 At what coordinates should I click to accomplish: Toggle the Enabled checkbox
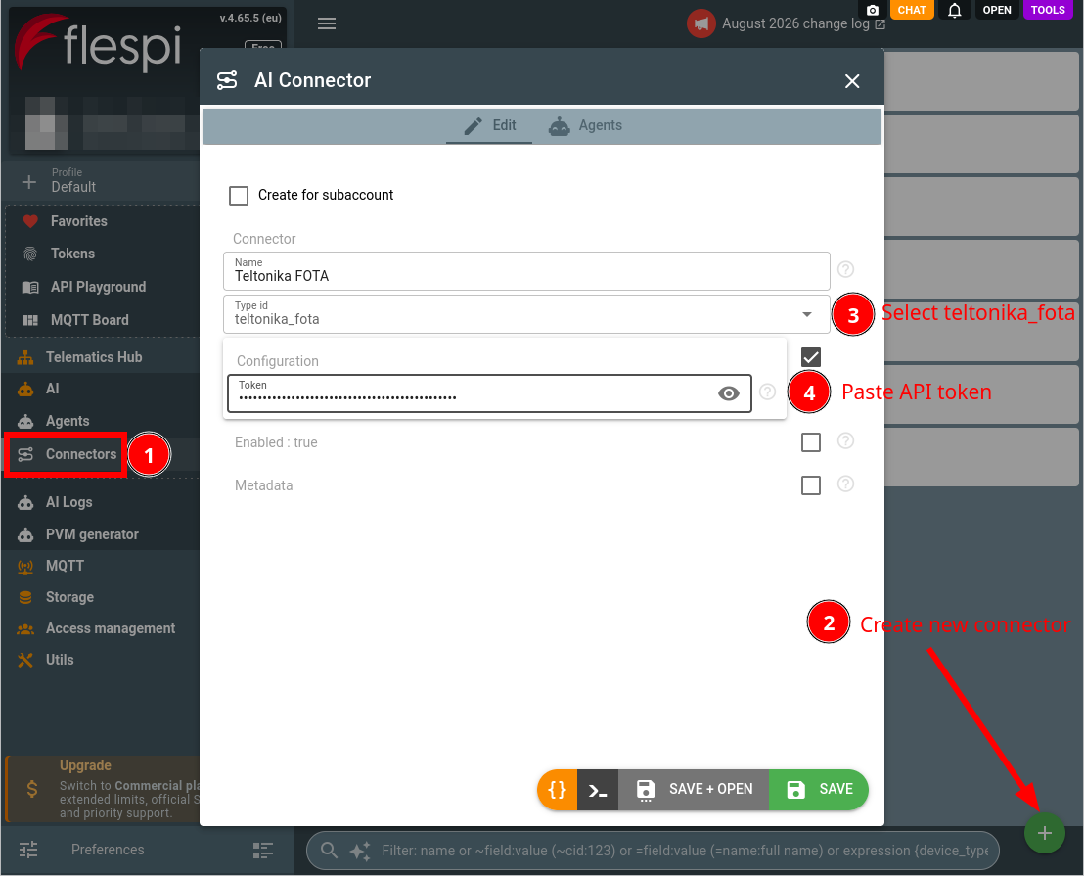(810, 442)
